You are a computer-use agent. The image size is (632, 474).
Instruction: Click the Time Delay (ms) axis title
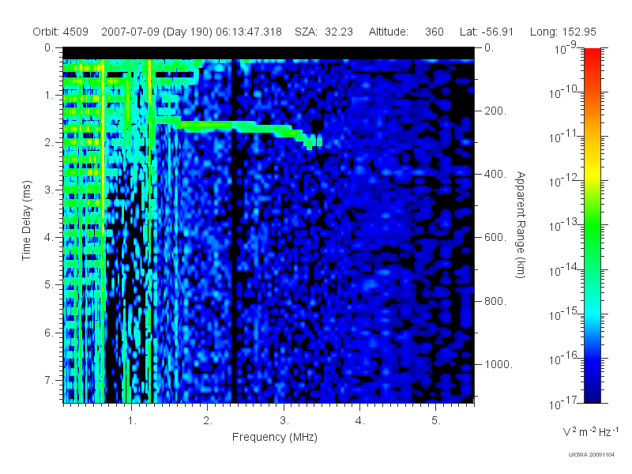[x=26, y=220]
